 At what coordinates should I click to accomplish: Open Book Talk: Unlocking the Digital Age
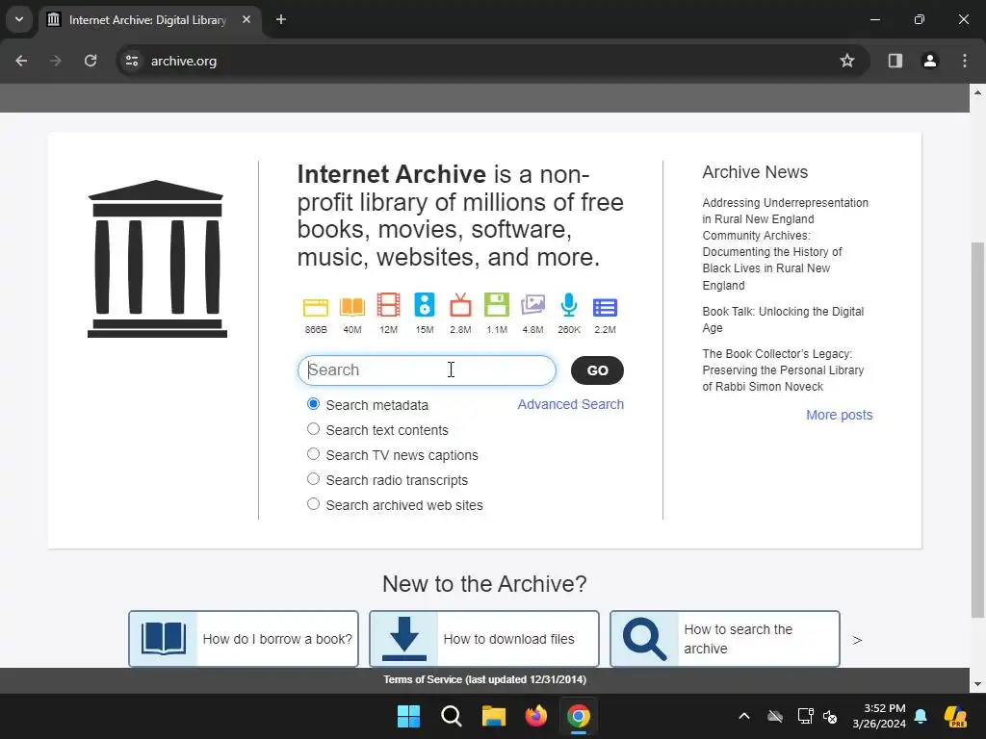point(783,319)
